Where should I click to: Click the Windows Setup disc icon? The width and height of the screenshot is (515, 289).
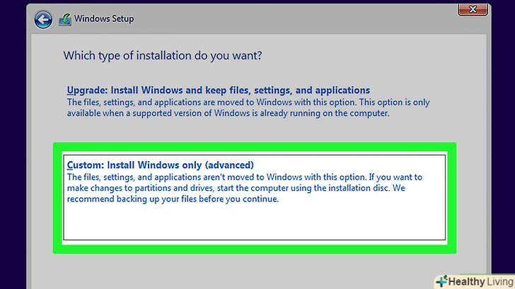[65, 19]
